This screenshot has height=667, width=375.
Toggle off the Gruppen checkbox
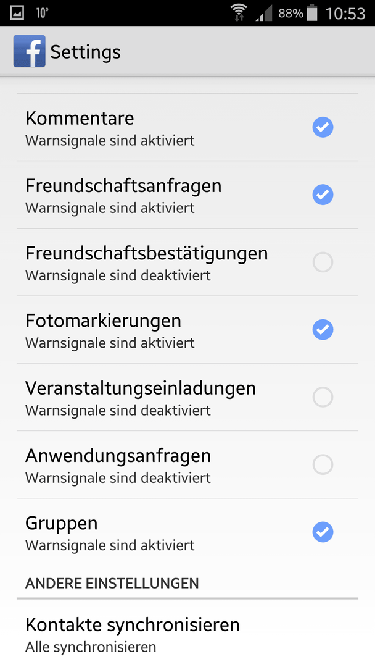[x=323, y=532]
